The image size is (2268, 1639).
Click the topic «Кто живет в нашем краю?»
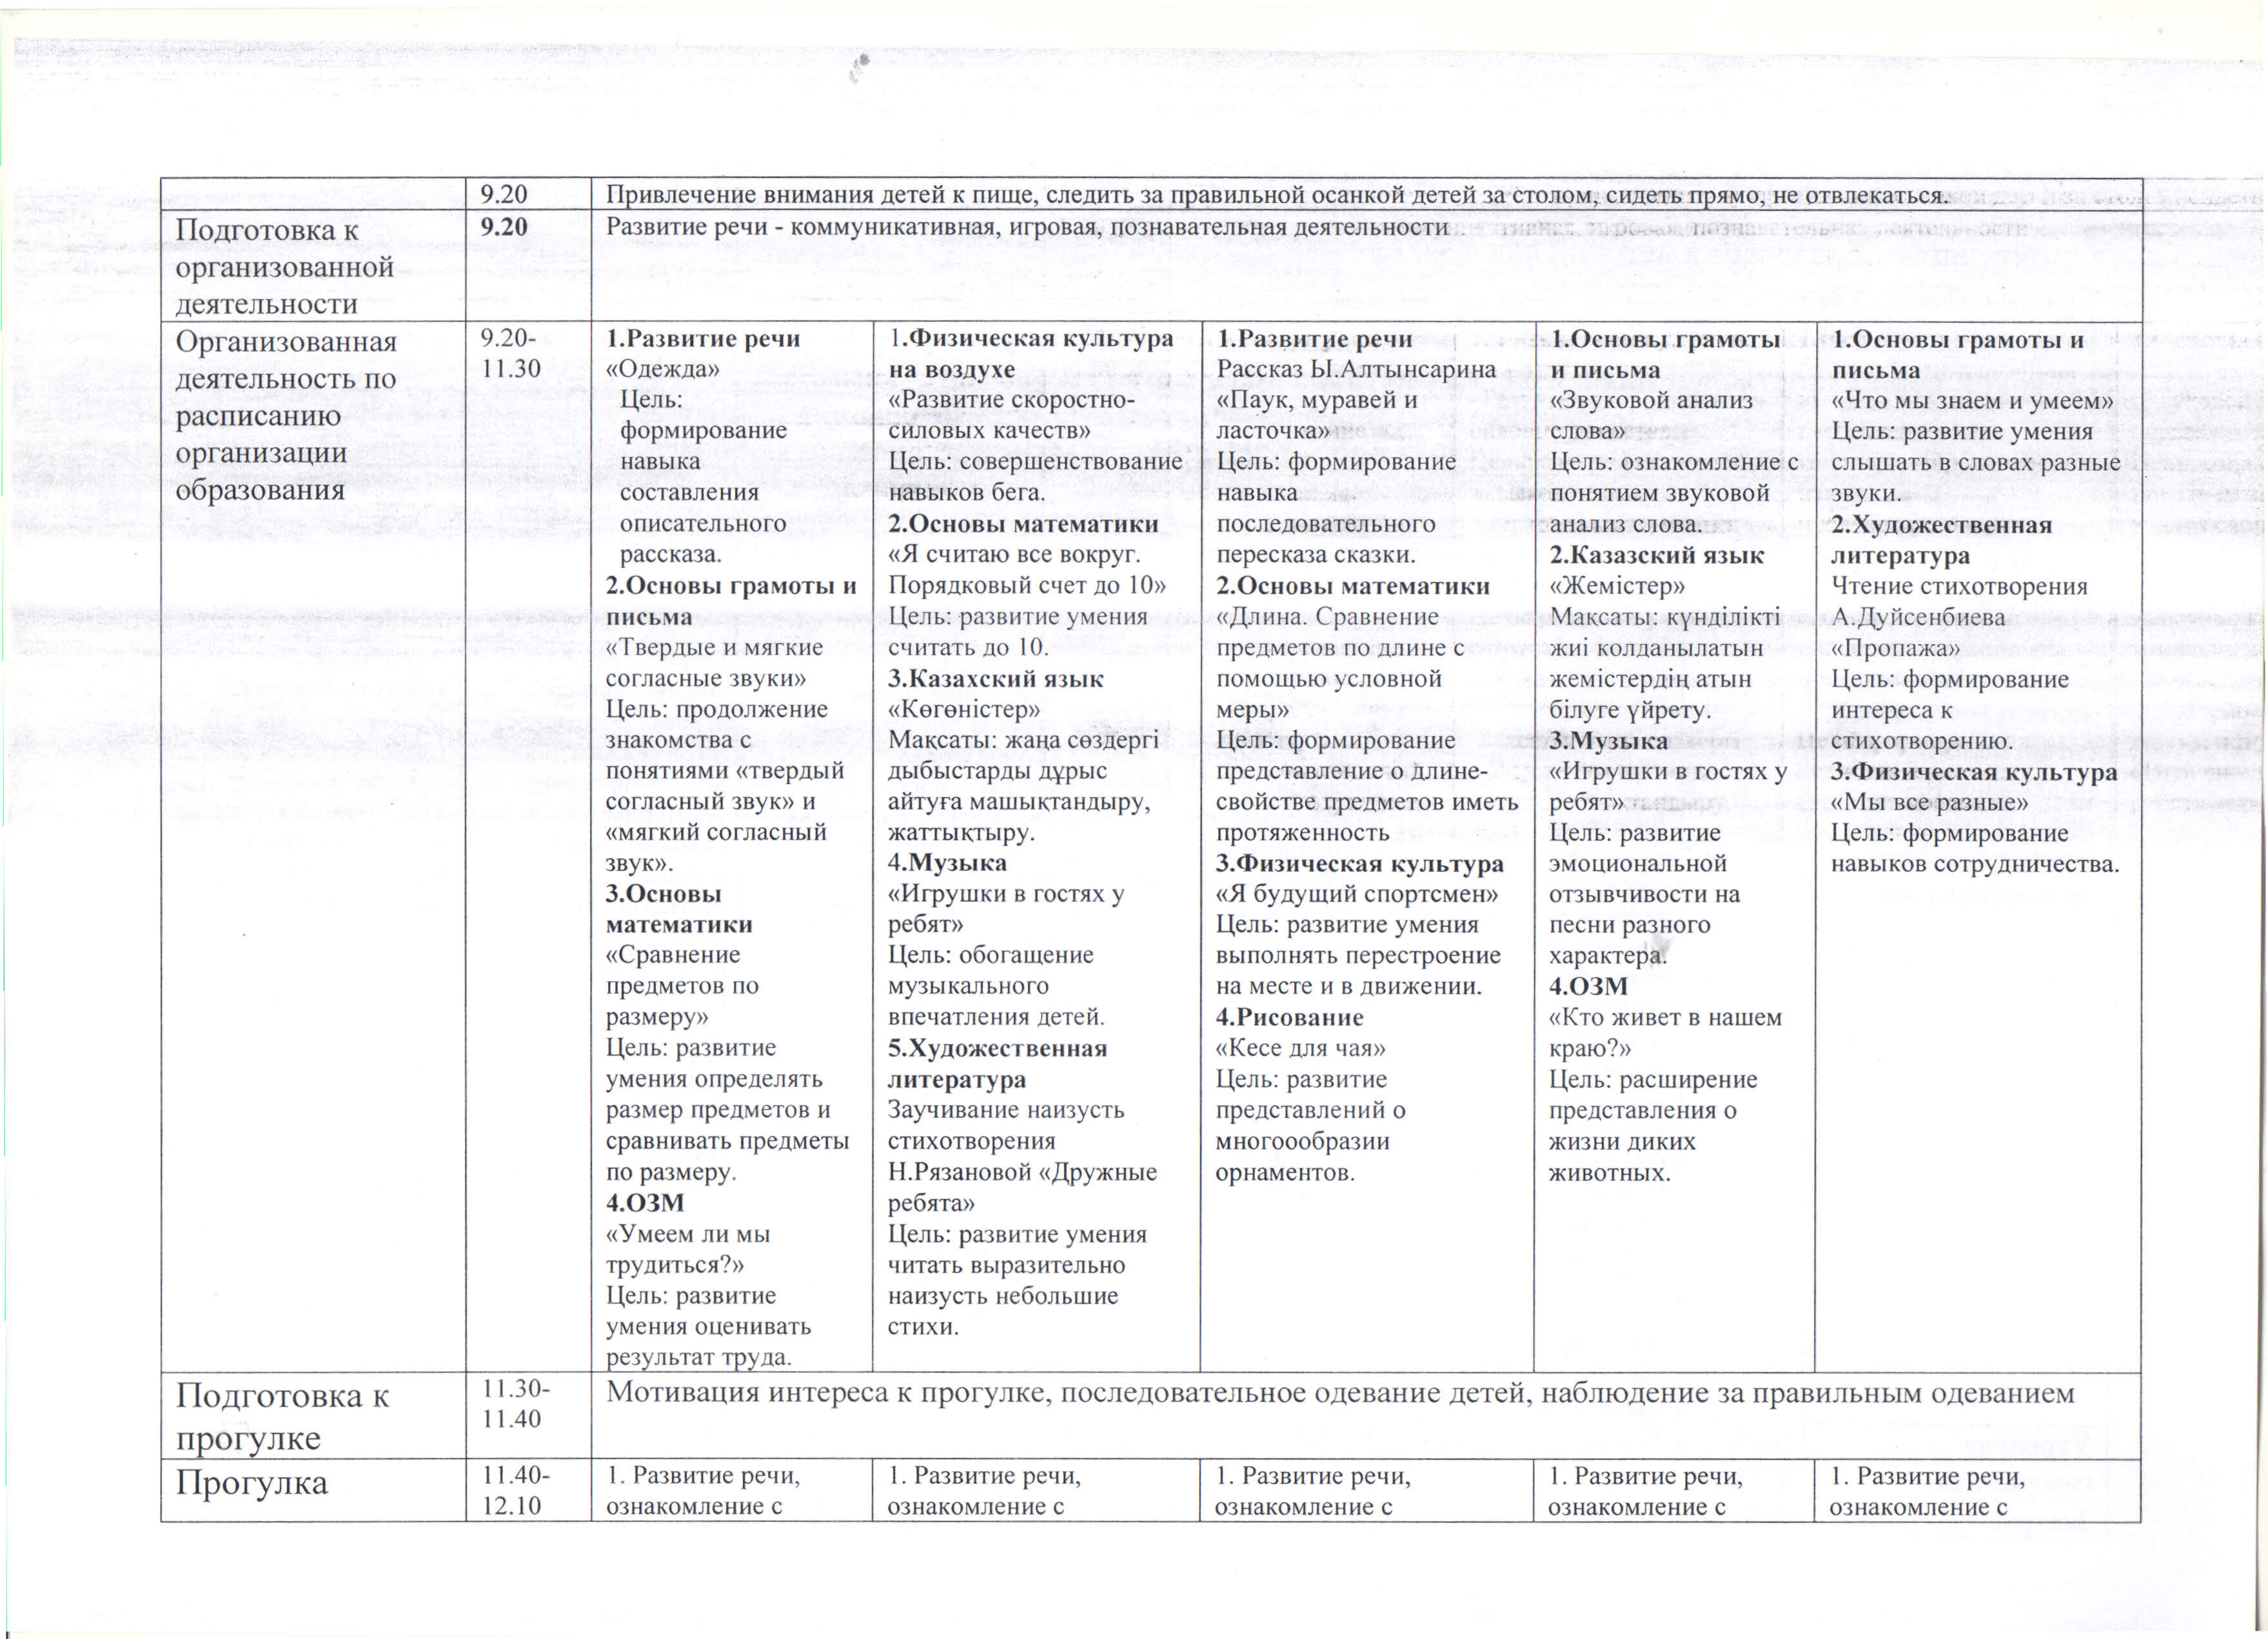1665,1033
